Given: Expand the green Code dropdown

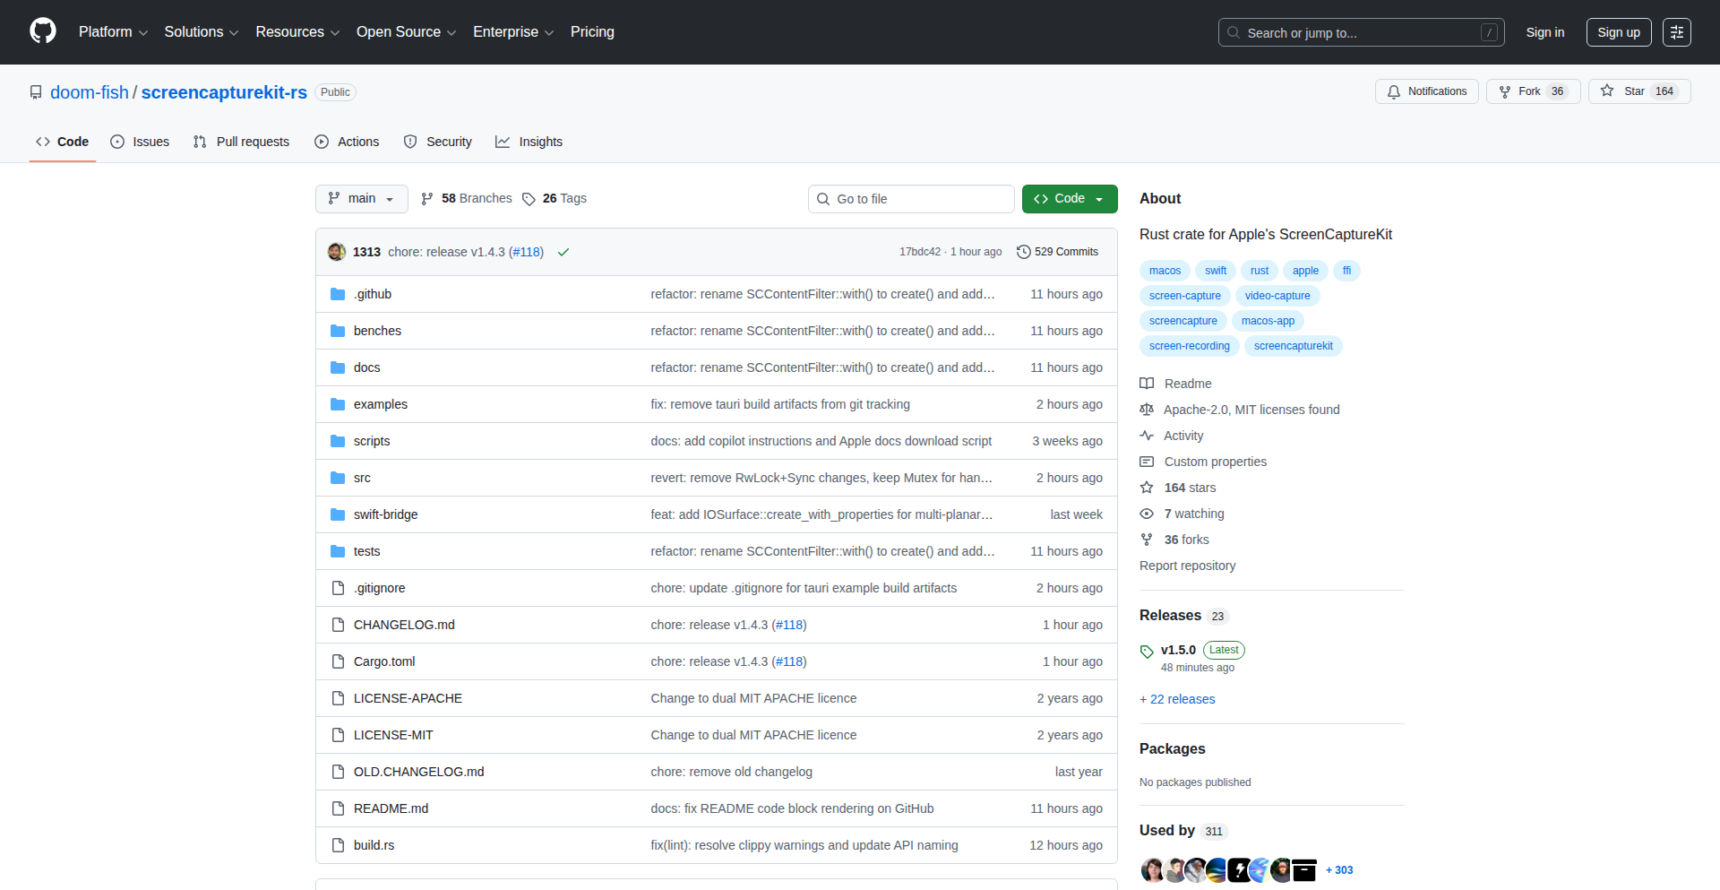Looking at the screenshot, I should coord(1069,199).
